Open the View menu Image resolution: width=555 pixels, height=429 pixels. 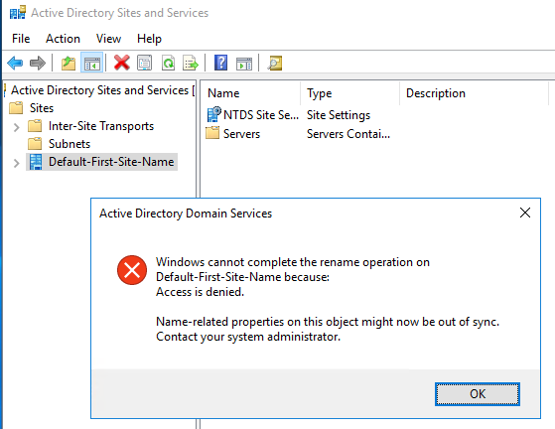coord(108,39)
